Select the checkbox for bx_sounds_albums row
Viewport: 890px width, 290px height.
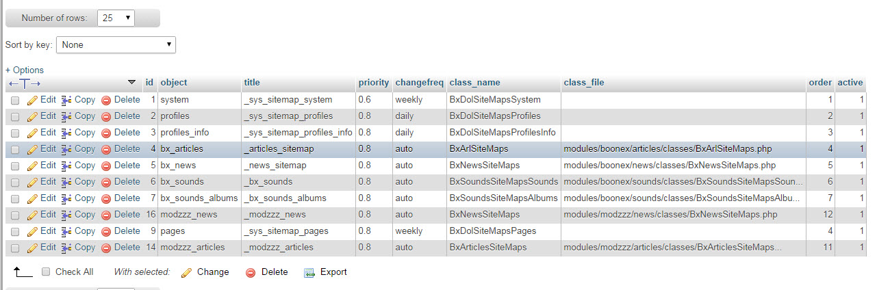point(15,198)
